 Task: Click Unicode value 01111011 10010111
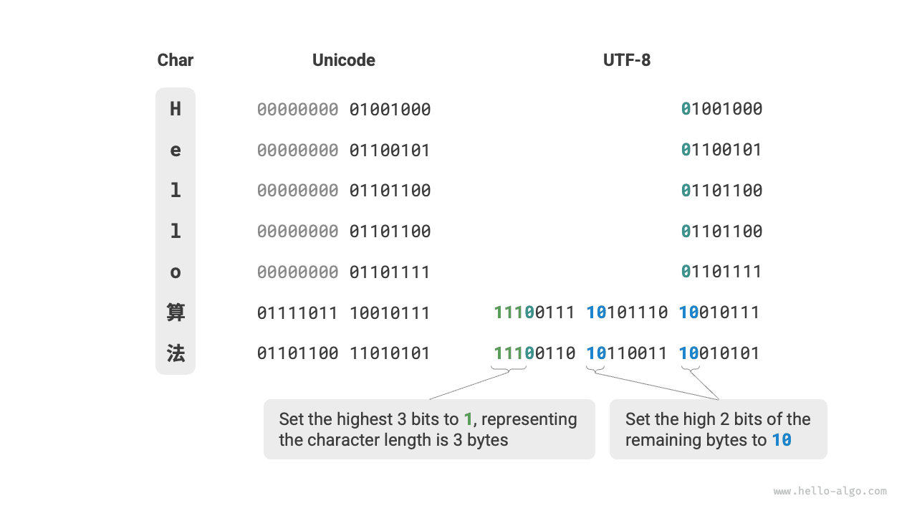click(344, 313)
